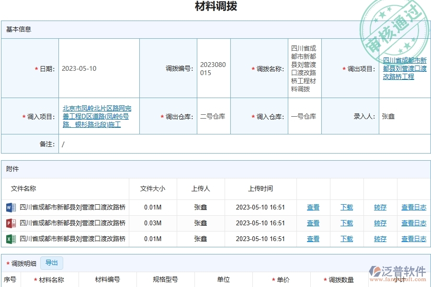431x287 pixels.
Task: Click the 录入人 cell showing 张鑫
Action: click(x=389, y=116)
